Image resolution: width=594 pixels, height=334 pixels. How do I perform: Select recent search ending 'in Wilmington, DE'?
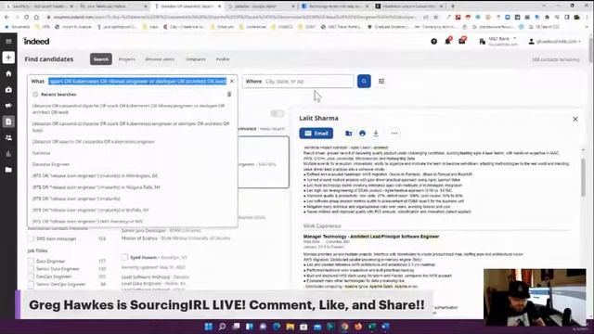click(95, 175)
